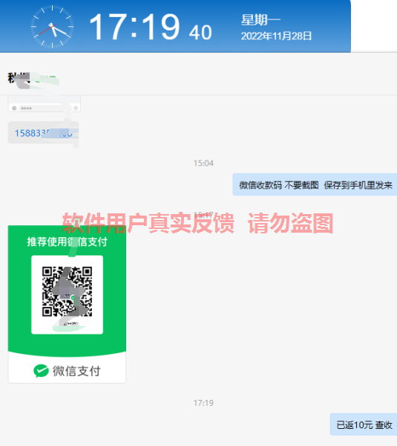Open the small screenshot thumbnail above the phone number
Viewport: 397px width, 446px height.
point(45,104)
